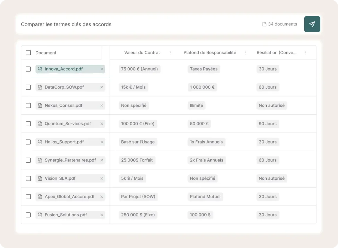
Task: Select the Apex_Global_Accord.pdf row checkbox
Action: click(28, 197)
